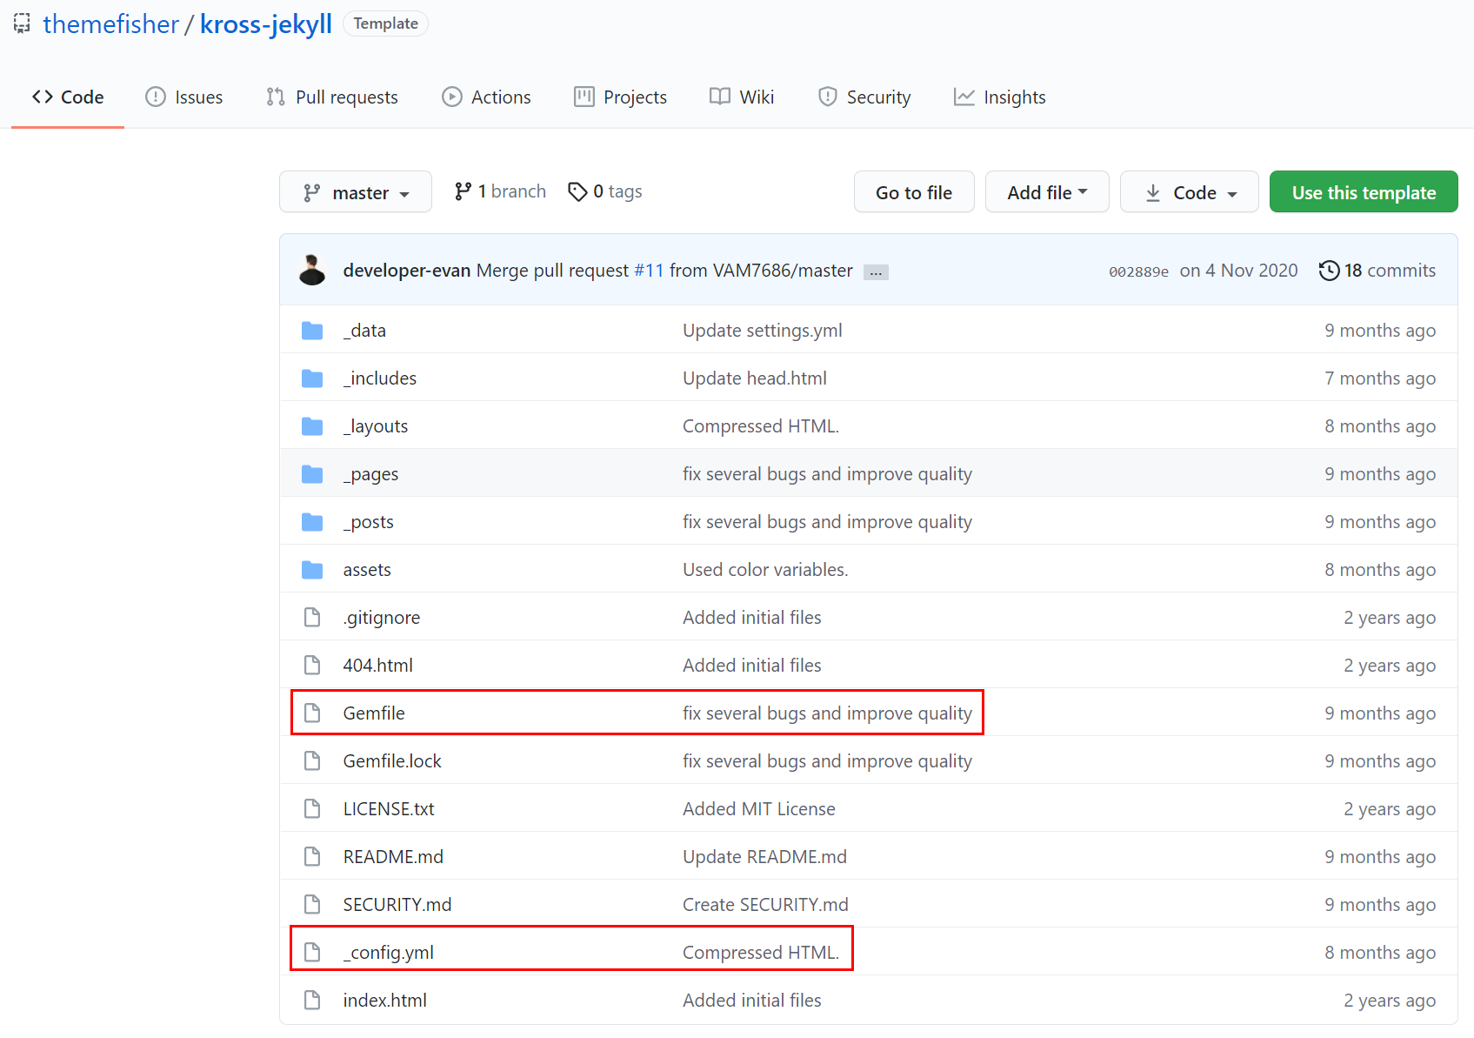This screenshot has width=1474, height=1038.
Task: View the 1 branch link
Action: pyautogui.click(x=500, y=191)
